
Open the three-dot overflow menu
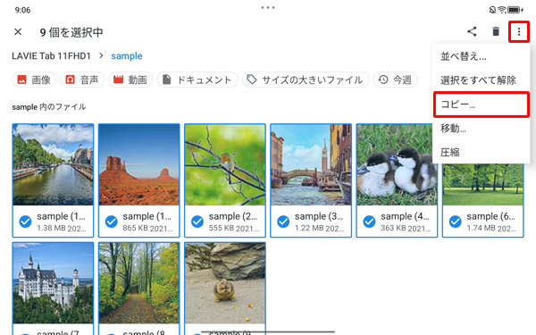519,32
